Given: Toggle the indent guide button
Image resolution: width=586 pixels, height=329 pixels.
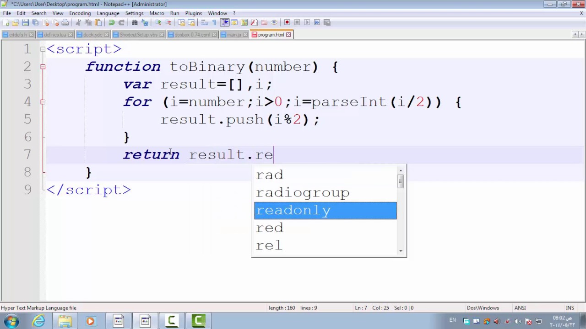Looking at the screenshot, I should (x=224, y=22).
